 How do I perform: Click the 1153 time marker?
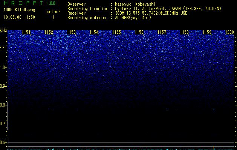coord(71,32)
